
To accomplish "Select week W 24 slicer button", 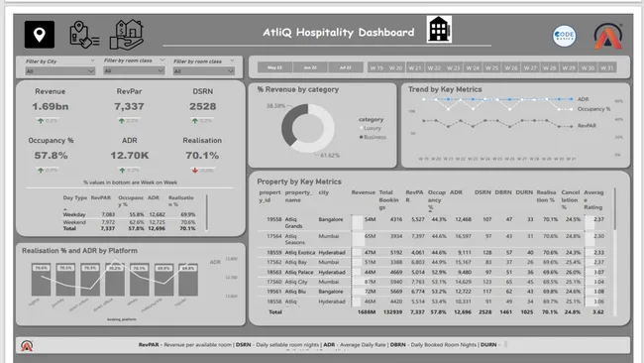I will click(x=473, y=67).
